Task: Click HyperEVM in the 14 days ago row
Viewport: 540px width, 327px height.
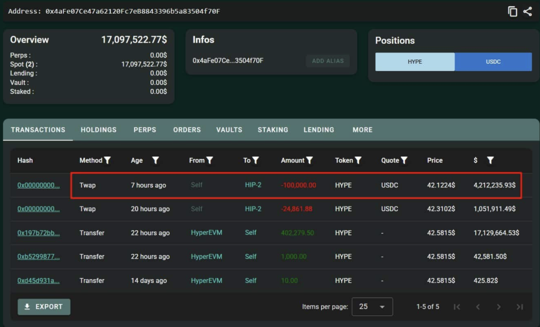Action: [x=207, y=281]
